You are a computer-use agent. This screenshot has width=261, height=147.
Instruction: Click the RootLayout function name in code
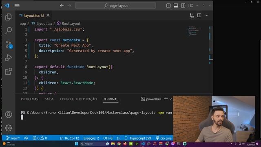(97, 67)
